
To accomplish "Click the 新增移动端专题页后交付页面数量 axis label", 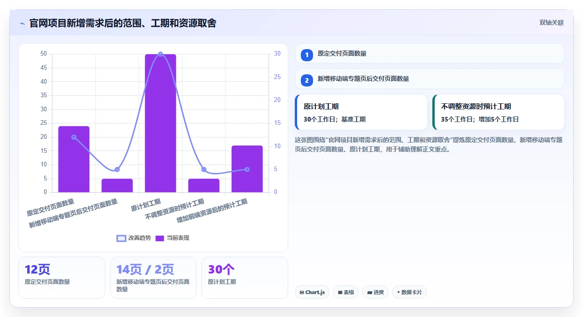I will point(73,214).
